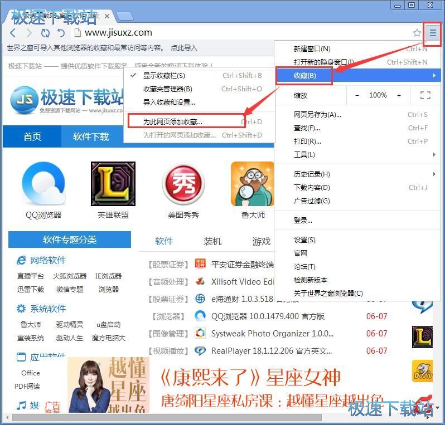
Task: Click the 软件专题分类 header
Action: tap(70, 240)
